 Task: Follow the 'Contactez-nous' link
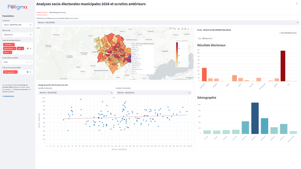(8, 96)
